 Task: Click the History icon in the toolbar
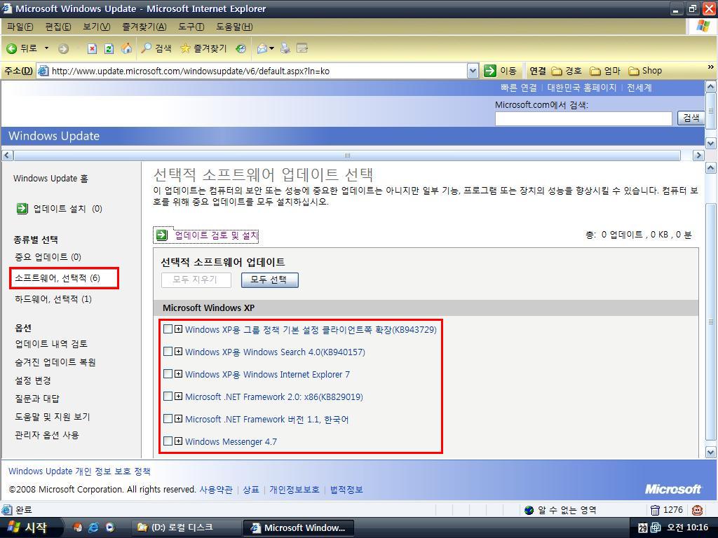pos(241,48)
